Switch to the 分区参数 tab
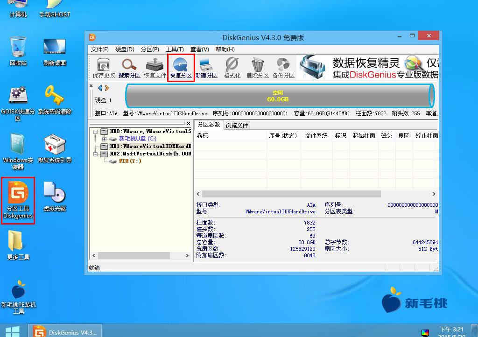 pos(209,125)
